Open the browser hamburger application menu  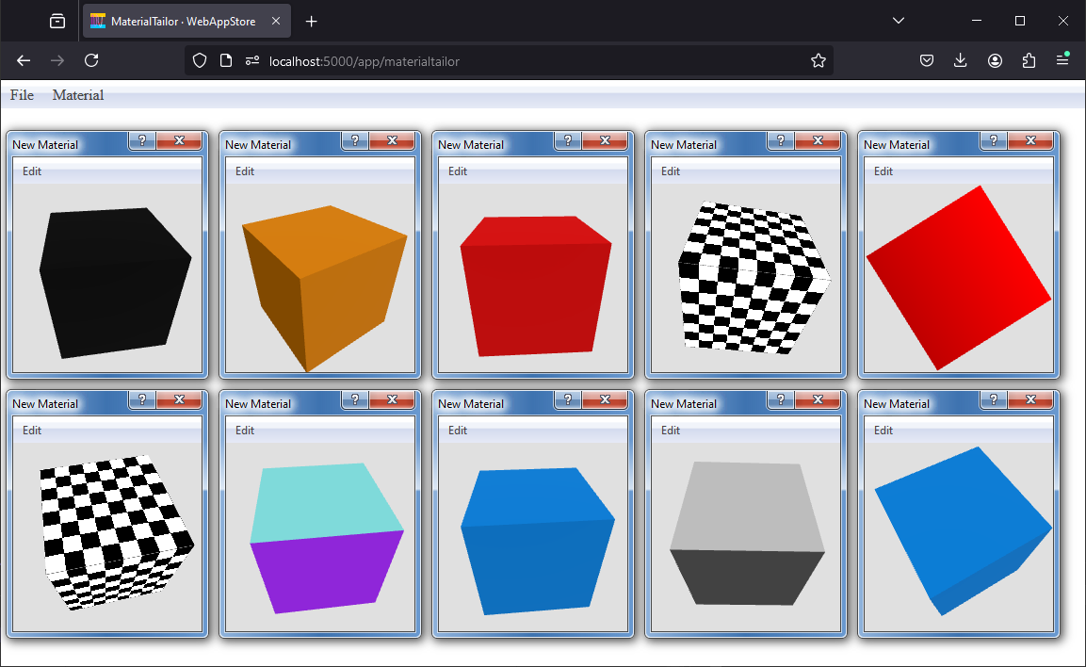point(1062,60)
